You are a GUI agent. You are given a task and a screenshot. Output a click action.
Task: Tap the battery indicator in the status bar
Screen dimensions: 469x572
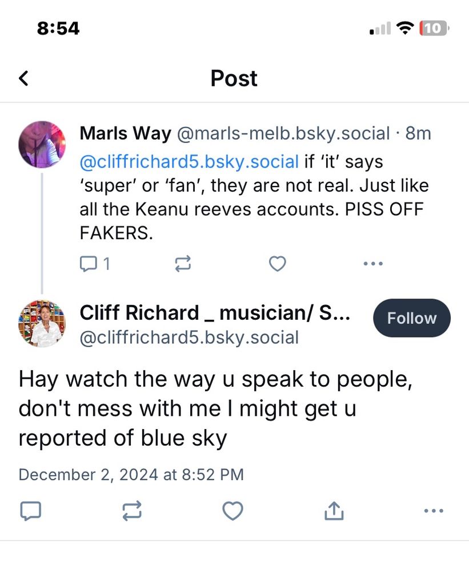pyautogui.click(x=435, y=27)
